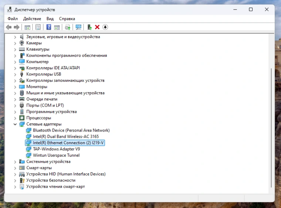Expand Программные устройства chevron

coord(15,112)
